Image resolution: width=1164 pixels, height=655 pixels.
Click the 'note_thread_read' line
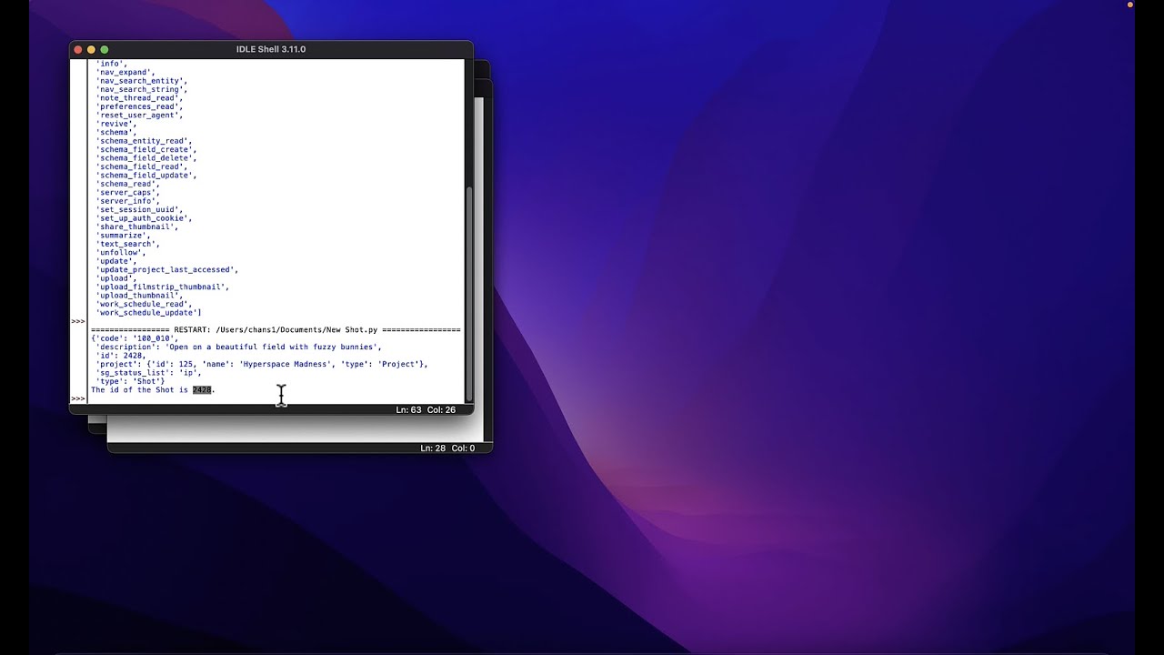[137, 98]
